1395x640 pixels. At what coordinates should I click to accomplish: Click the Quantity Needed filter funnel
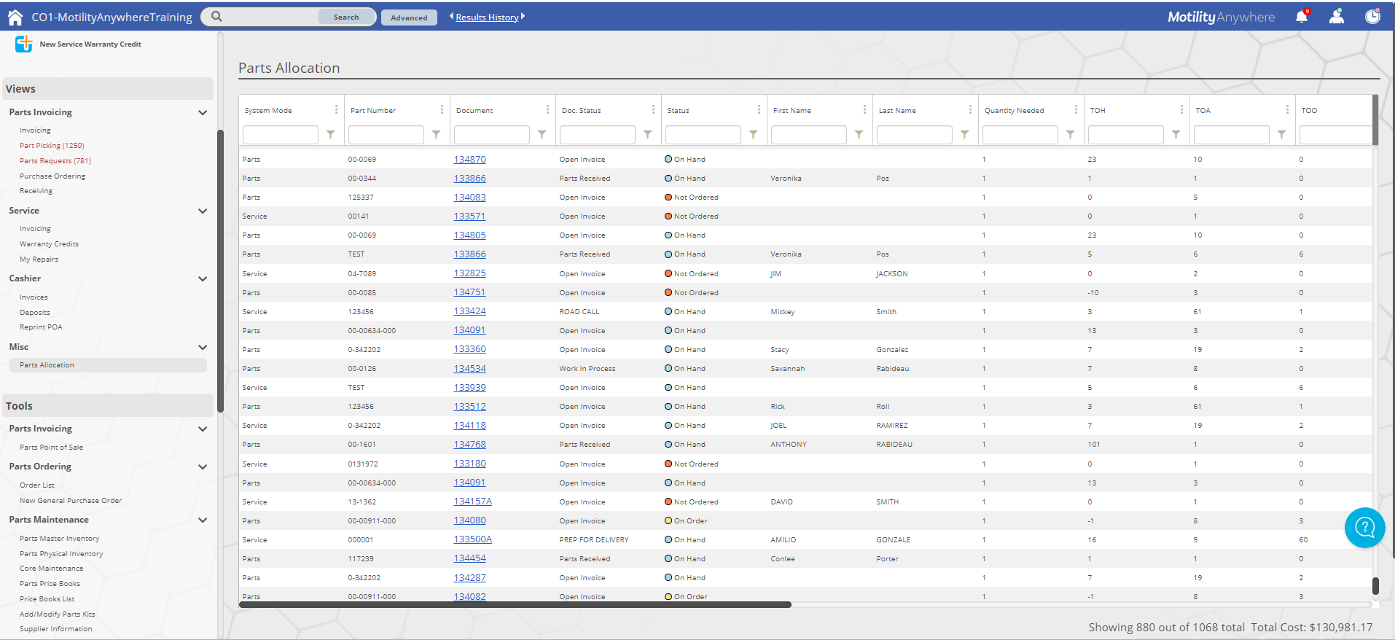(x=1071, y=135)
